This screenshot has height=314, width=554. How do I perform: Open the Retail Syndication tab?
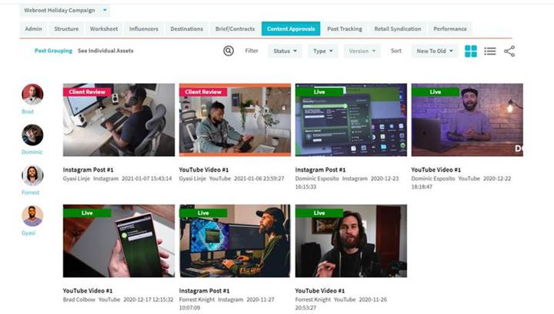coord(398,28)
